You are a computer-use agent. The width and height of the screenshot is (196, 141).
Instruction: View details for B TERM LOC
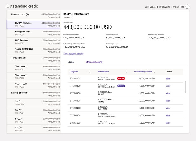click(168, 101)
